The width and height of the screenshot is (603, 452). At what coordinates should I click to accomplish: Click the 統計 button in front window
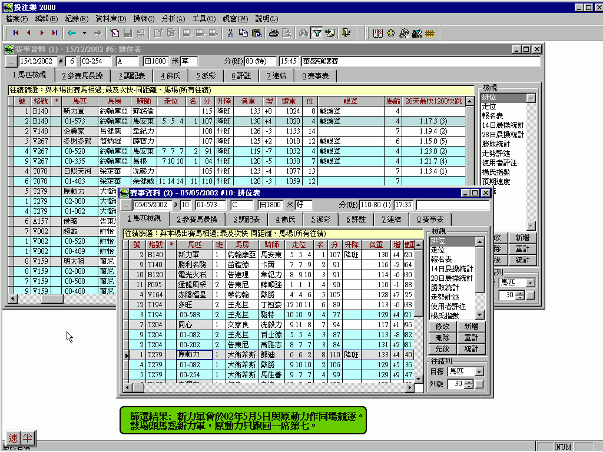coord(471,349)
